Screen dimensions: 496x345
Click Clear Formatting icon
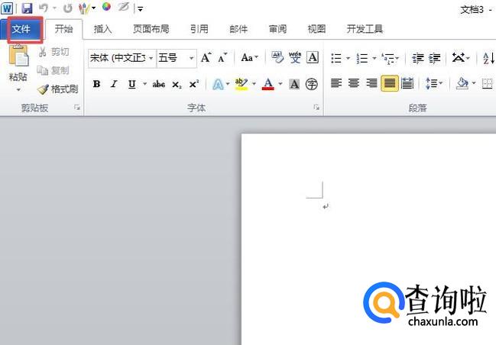(x=277, y=57)
